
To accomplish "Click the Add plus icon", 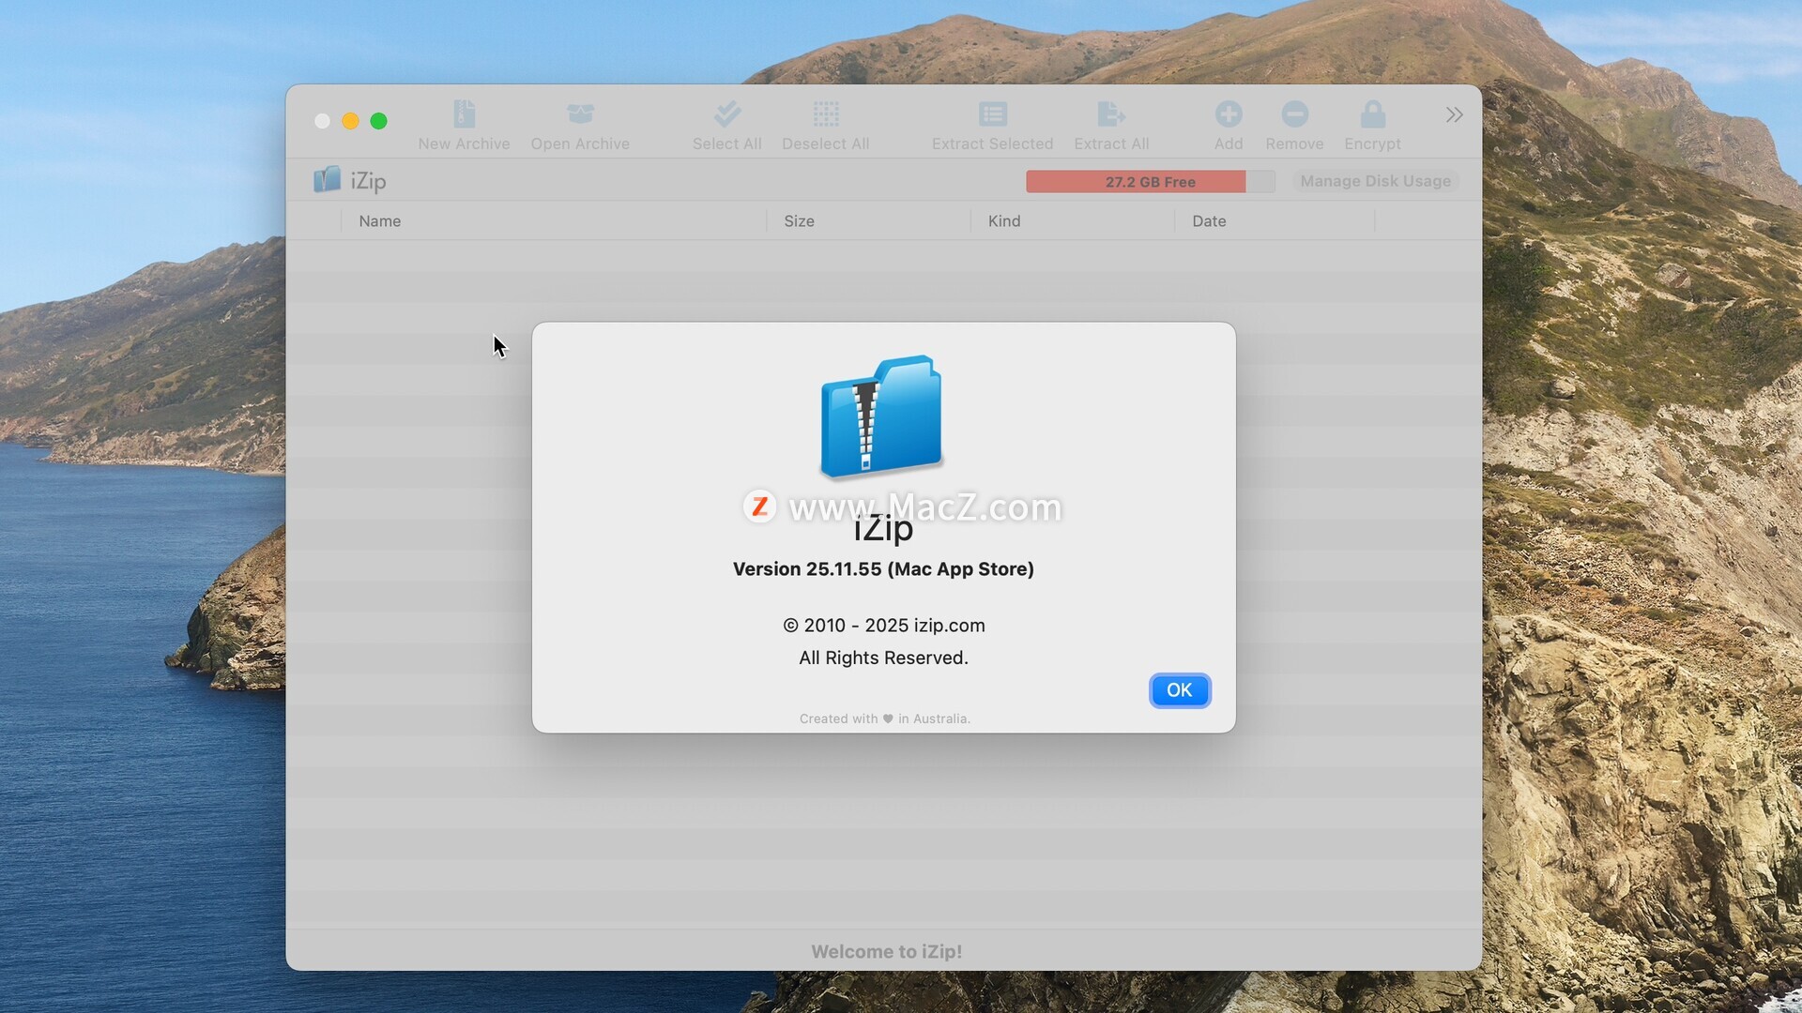I will point(1228,114).
